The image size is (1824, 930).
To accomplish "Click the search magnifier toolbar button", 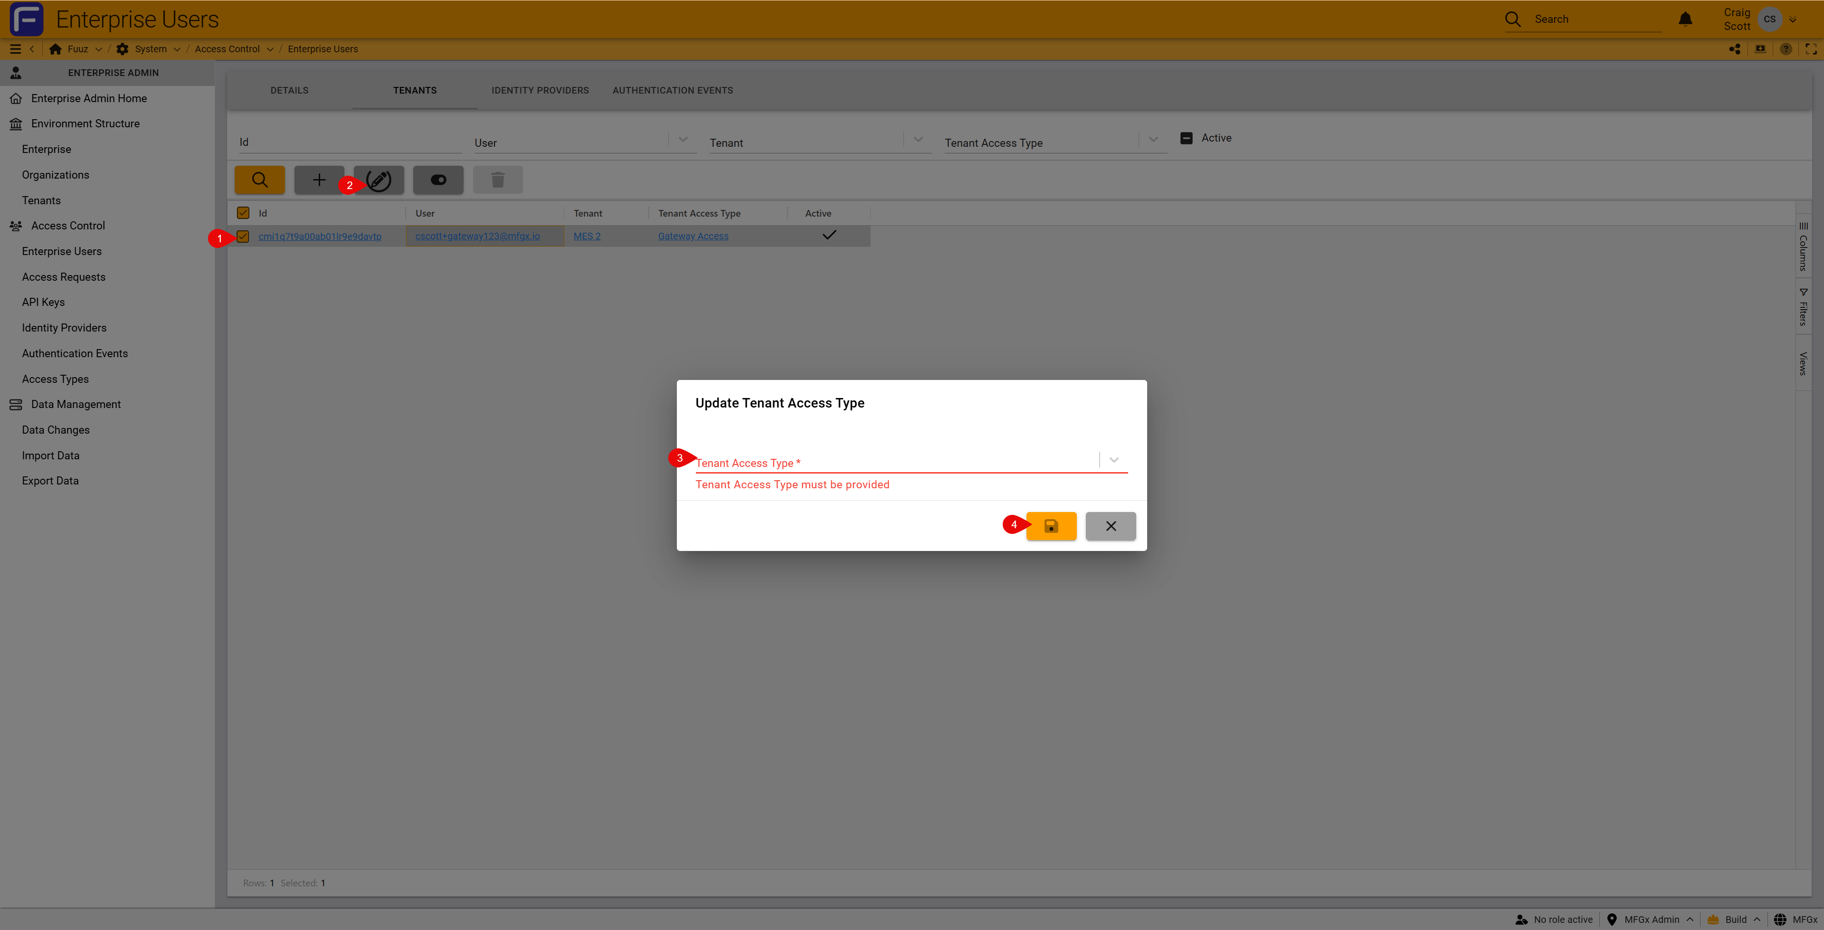I will point(260,180).
